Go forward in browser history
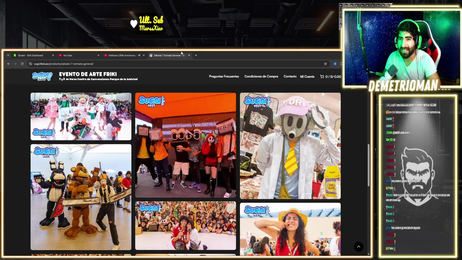 [x=15, y=64]
